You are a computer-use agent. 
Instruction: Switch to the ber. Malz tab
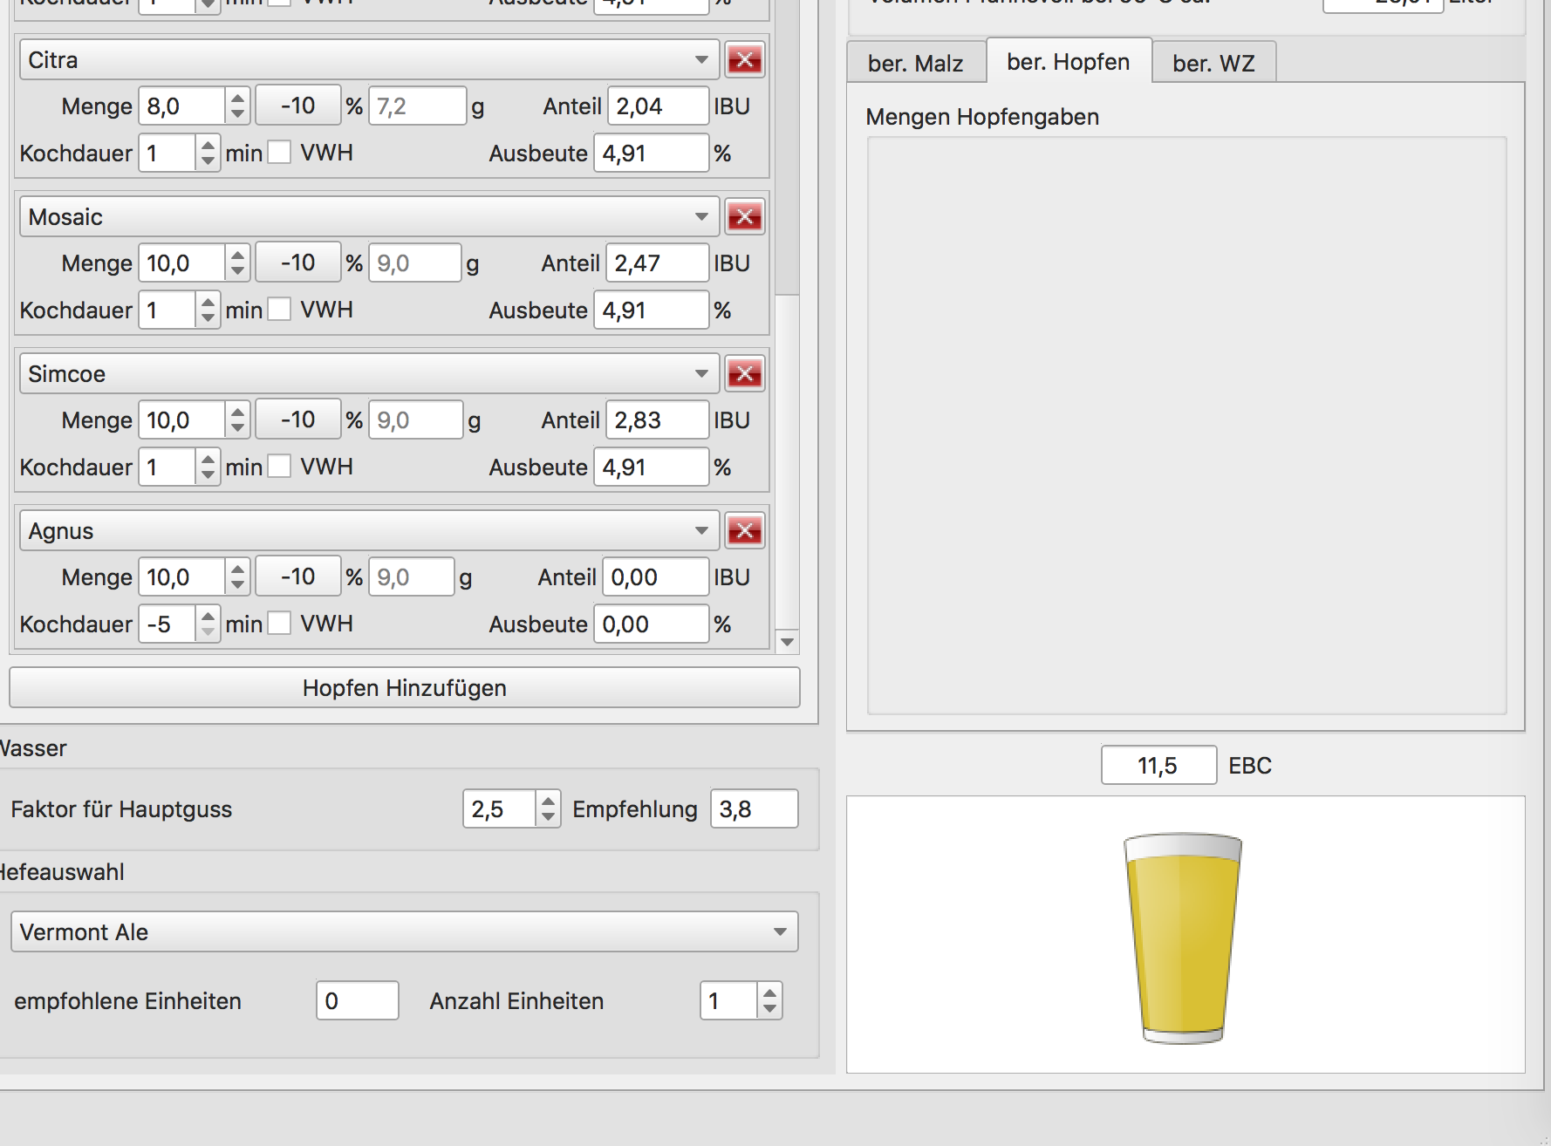pyautogui.click(x=915, y=63)
